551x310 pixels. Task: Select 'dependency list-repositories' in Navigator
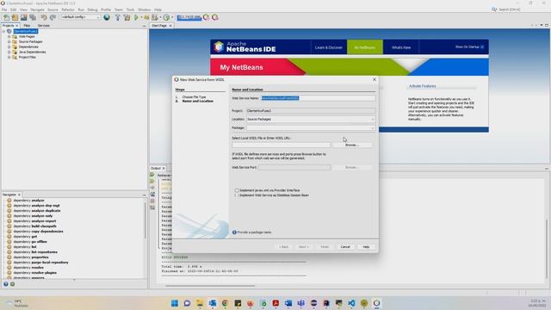click(x=35, y=252)
